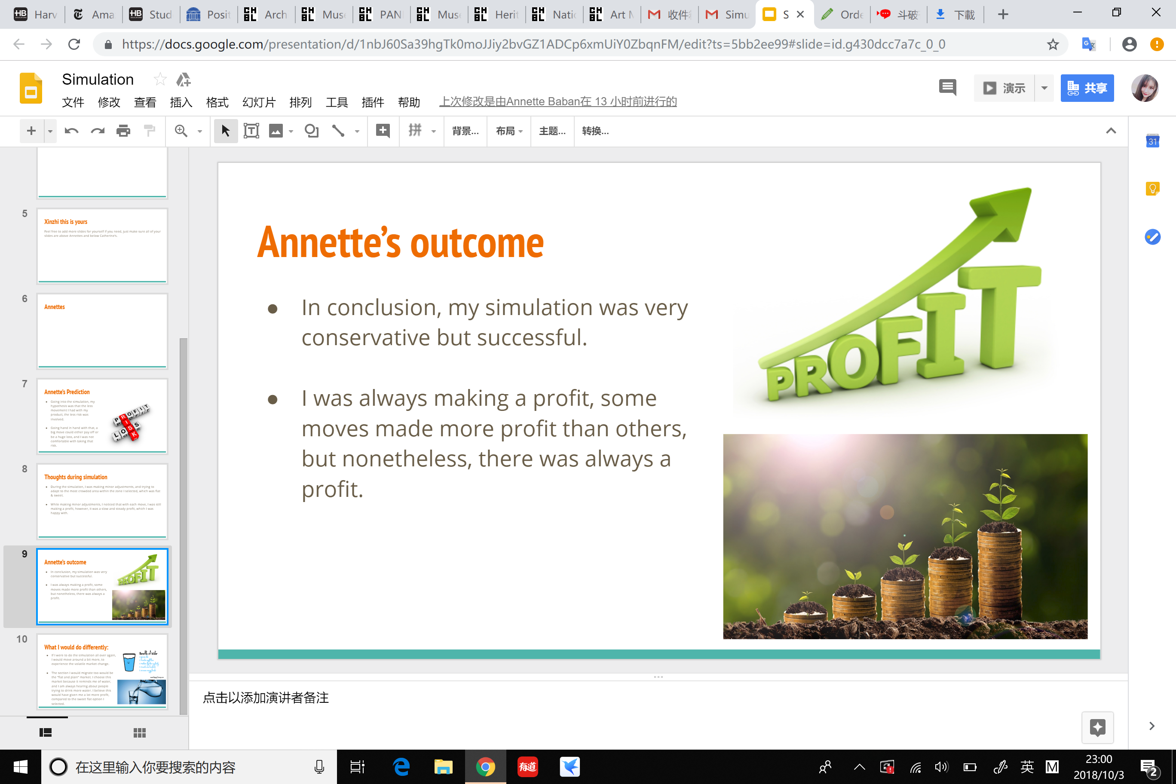Open the last edit by Annette Baban link
The width and height of the screenshot is (1176, 784).
[558, 101]
